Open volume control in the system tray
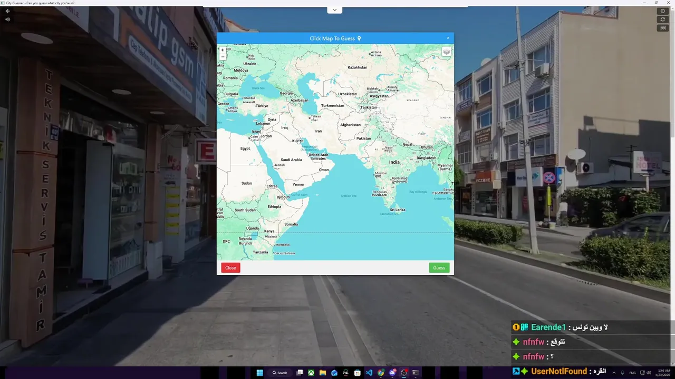The image size is (675, 379). coord(649,373)
